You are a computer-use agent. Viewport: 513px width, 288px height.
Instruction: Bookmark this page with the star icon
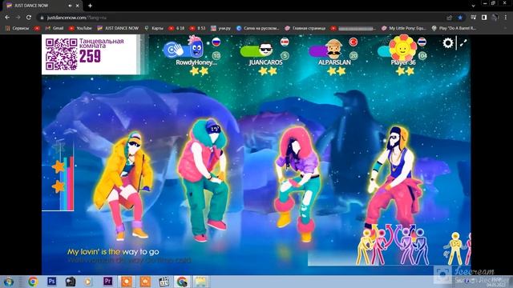[460, 18]
